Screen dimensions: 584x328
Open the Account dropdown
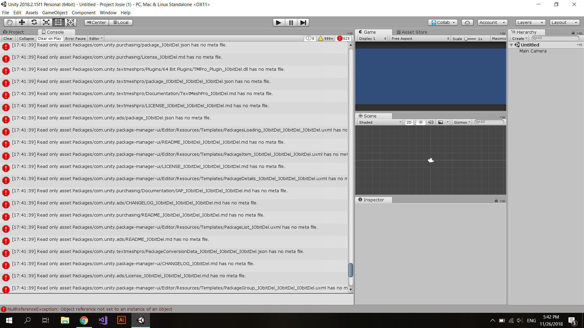pyautogui.click(x=492, y=22)
